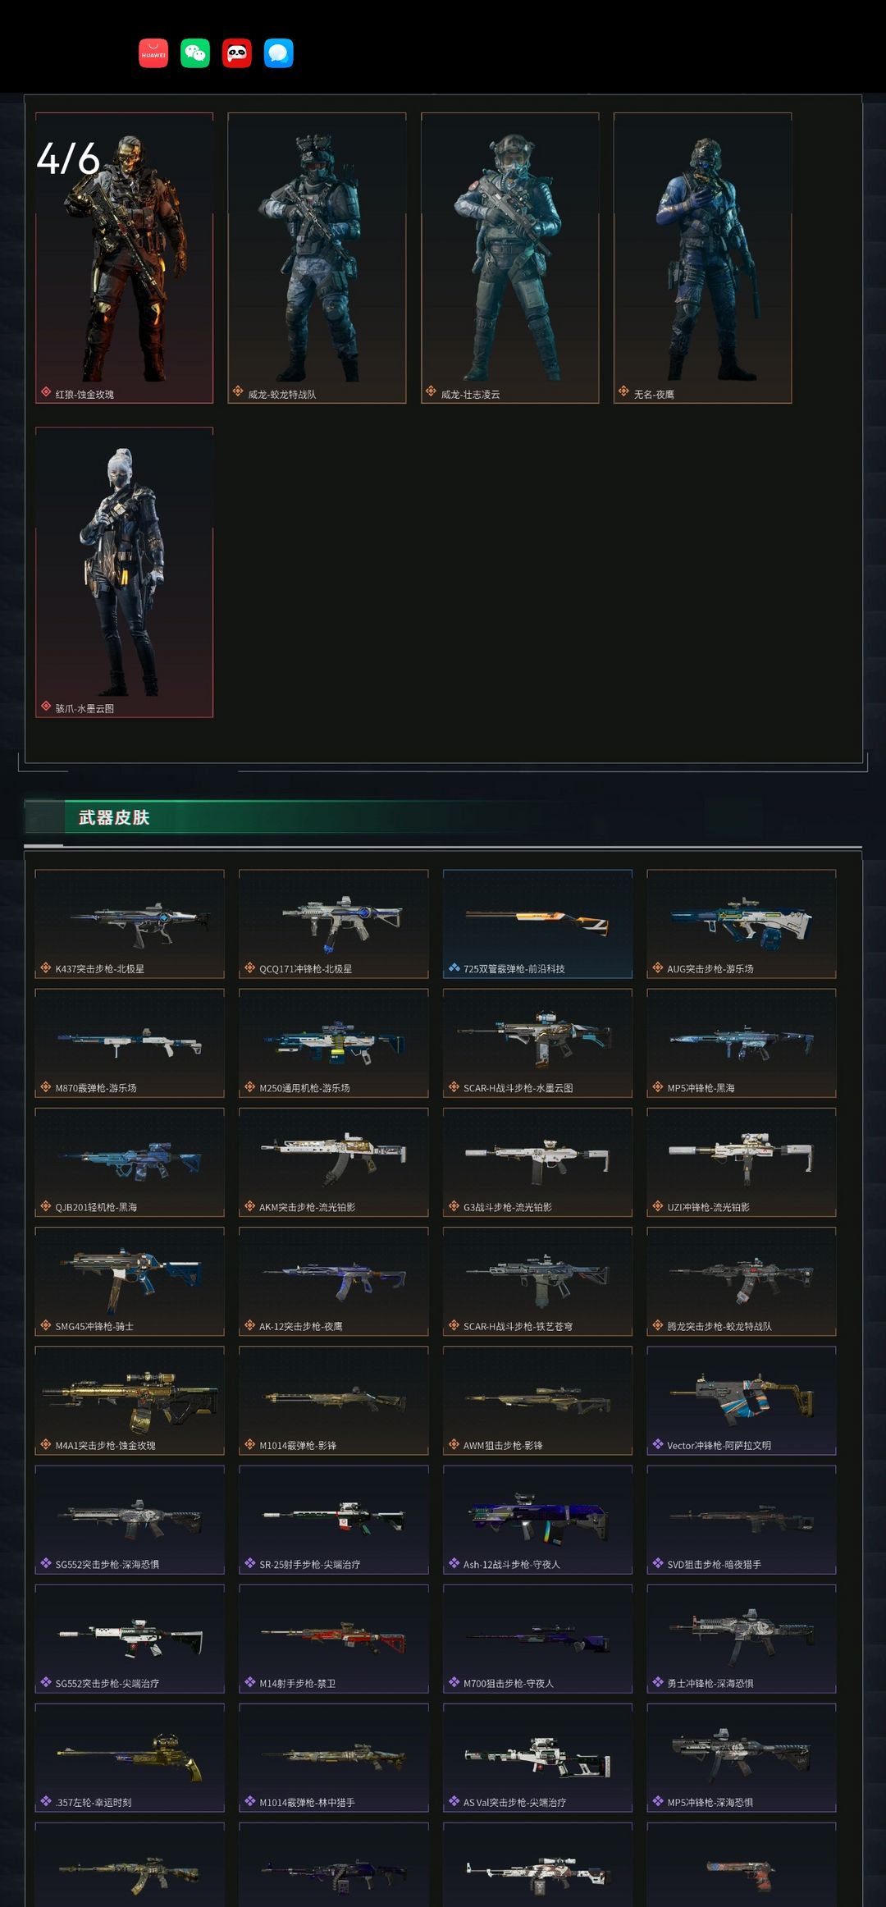The height and width of the screenshot is (1907, 886).
Task: Open the 武器皮肤 section header
Action: 114,817
